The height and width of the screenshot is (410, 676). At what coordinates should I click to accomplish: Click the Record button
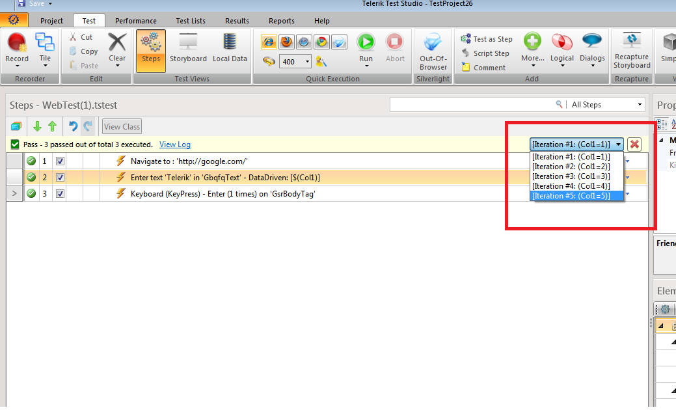[17, 49]
